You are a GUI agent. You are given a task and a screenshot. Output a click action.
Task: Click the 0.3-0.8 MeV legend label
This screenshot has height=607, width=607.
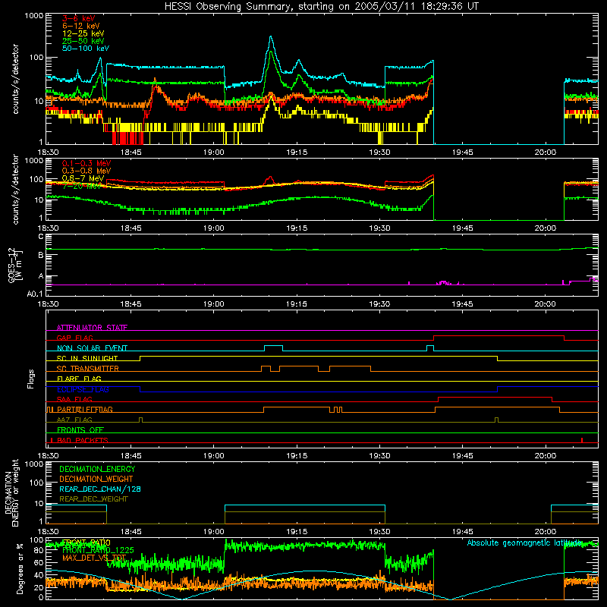[x=86, y=171]
